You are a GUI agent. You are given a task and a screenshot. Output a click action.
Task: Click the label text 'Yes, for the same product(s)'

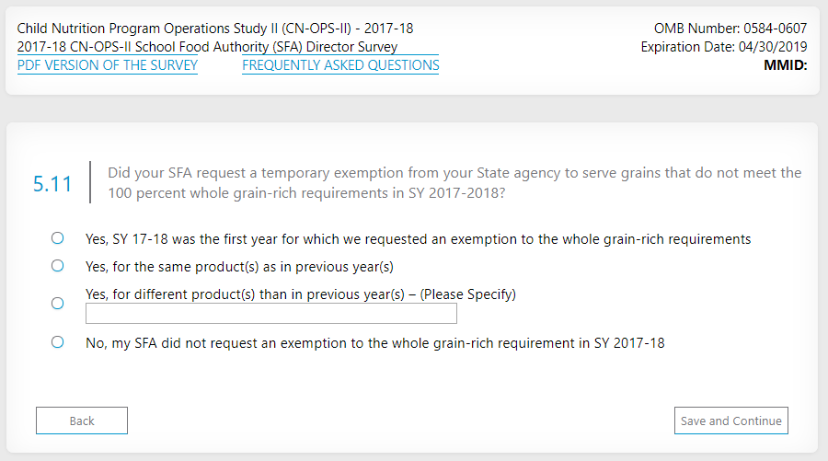click(239, 267)
